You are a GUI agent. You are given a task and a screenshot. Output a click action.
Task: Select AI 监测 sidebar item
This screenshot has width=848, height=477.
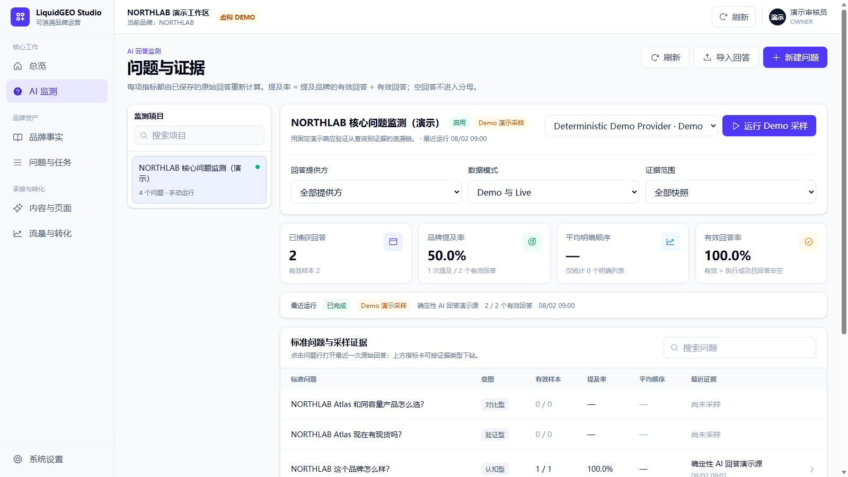(x=57, y=91)
